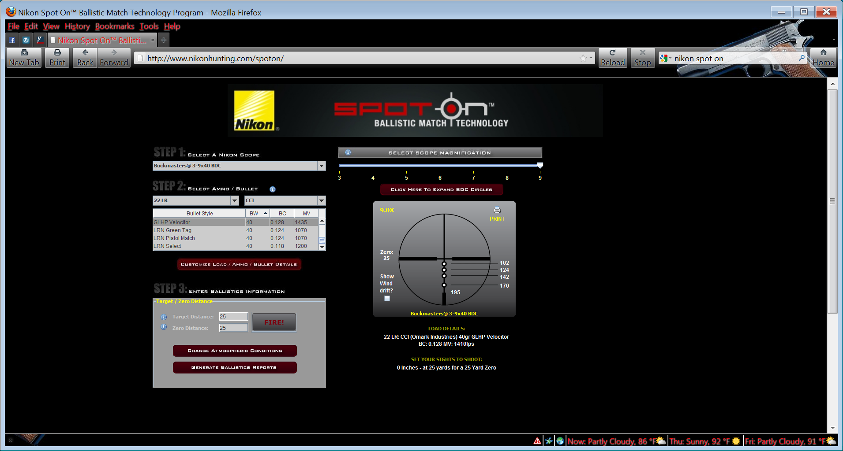Image resolution: width=843 pixels, height=451 pixels.
Task: Click Customize Load / Ammo / Bullet Details
Action: (x=239, y=264)
